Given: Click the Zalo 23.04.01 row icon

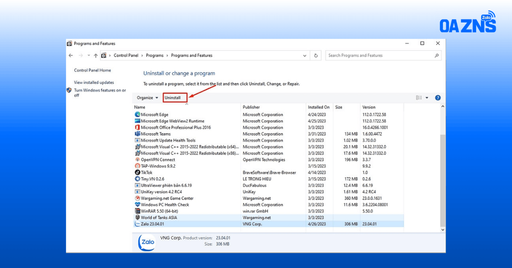Looking at the screenshot, I should click(137, 224).
